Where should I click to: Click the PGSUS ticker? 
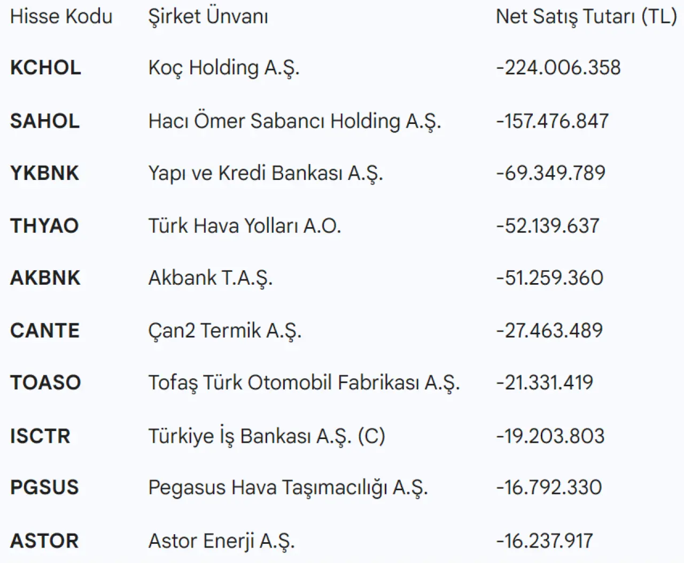[44, 487]
